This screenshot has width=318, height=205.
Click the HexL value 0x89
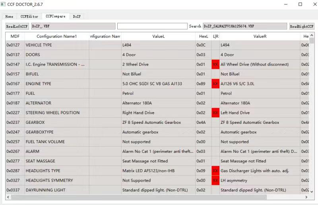201,84
